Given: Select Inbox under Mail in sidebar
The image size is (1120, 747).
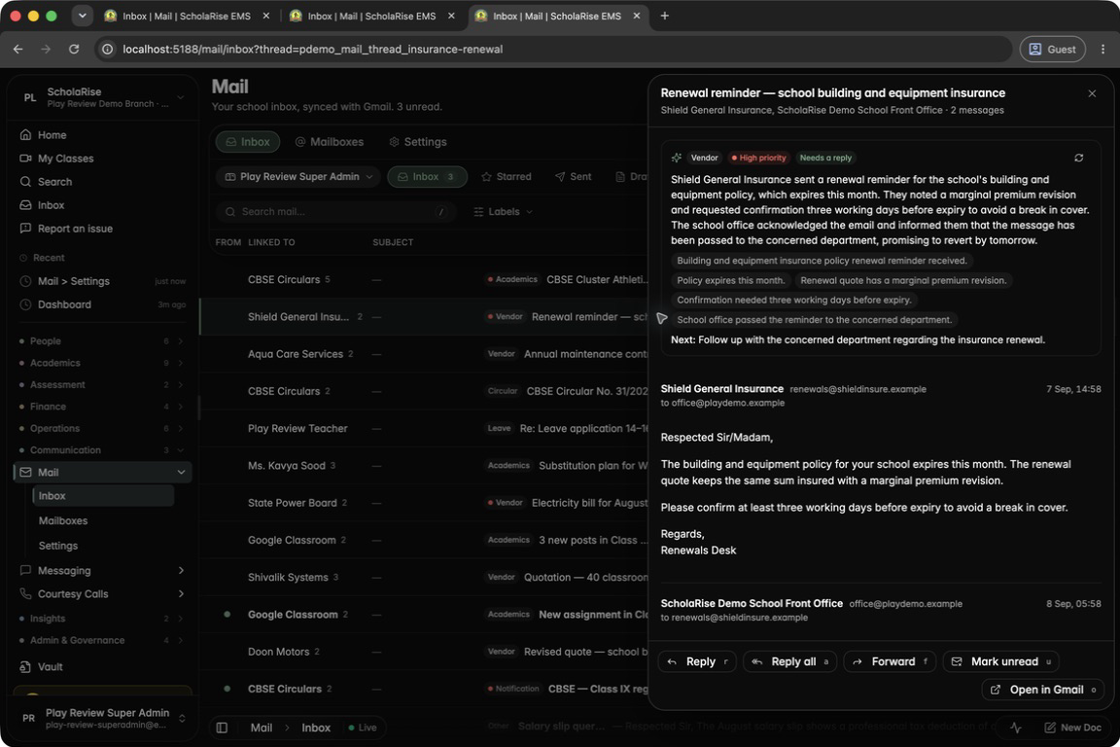Looking at the screenshot, I should pyautogui.click(x=104, y=496).
